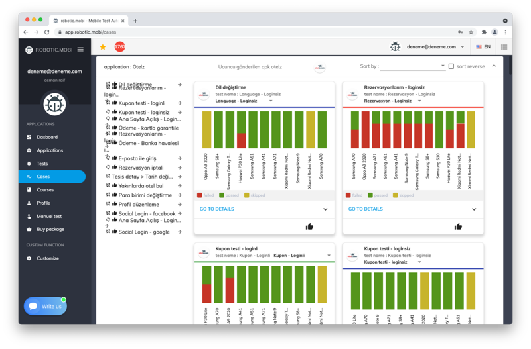The image size is (531, 349).
Task: Click the red failed legend swatch
Action: click(x=200, y=195)
